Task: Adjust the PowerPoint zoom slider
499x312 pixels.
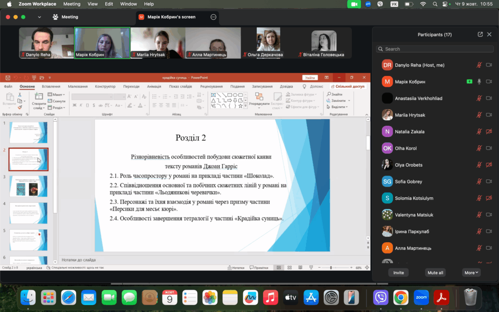Action: (331, 268)
